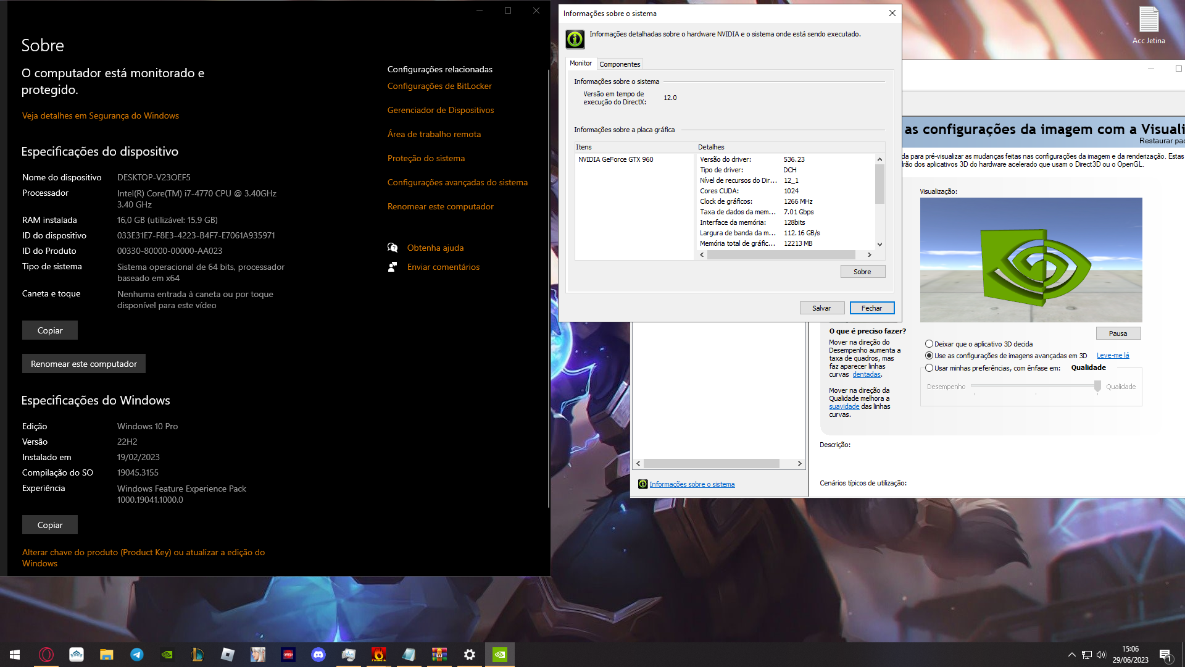This screenshot has width=1185, height=667.
Task: Click details list scroll-up arrow
Action: click(x=880, y=159)
